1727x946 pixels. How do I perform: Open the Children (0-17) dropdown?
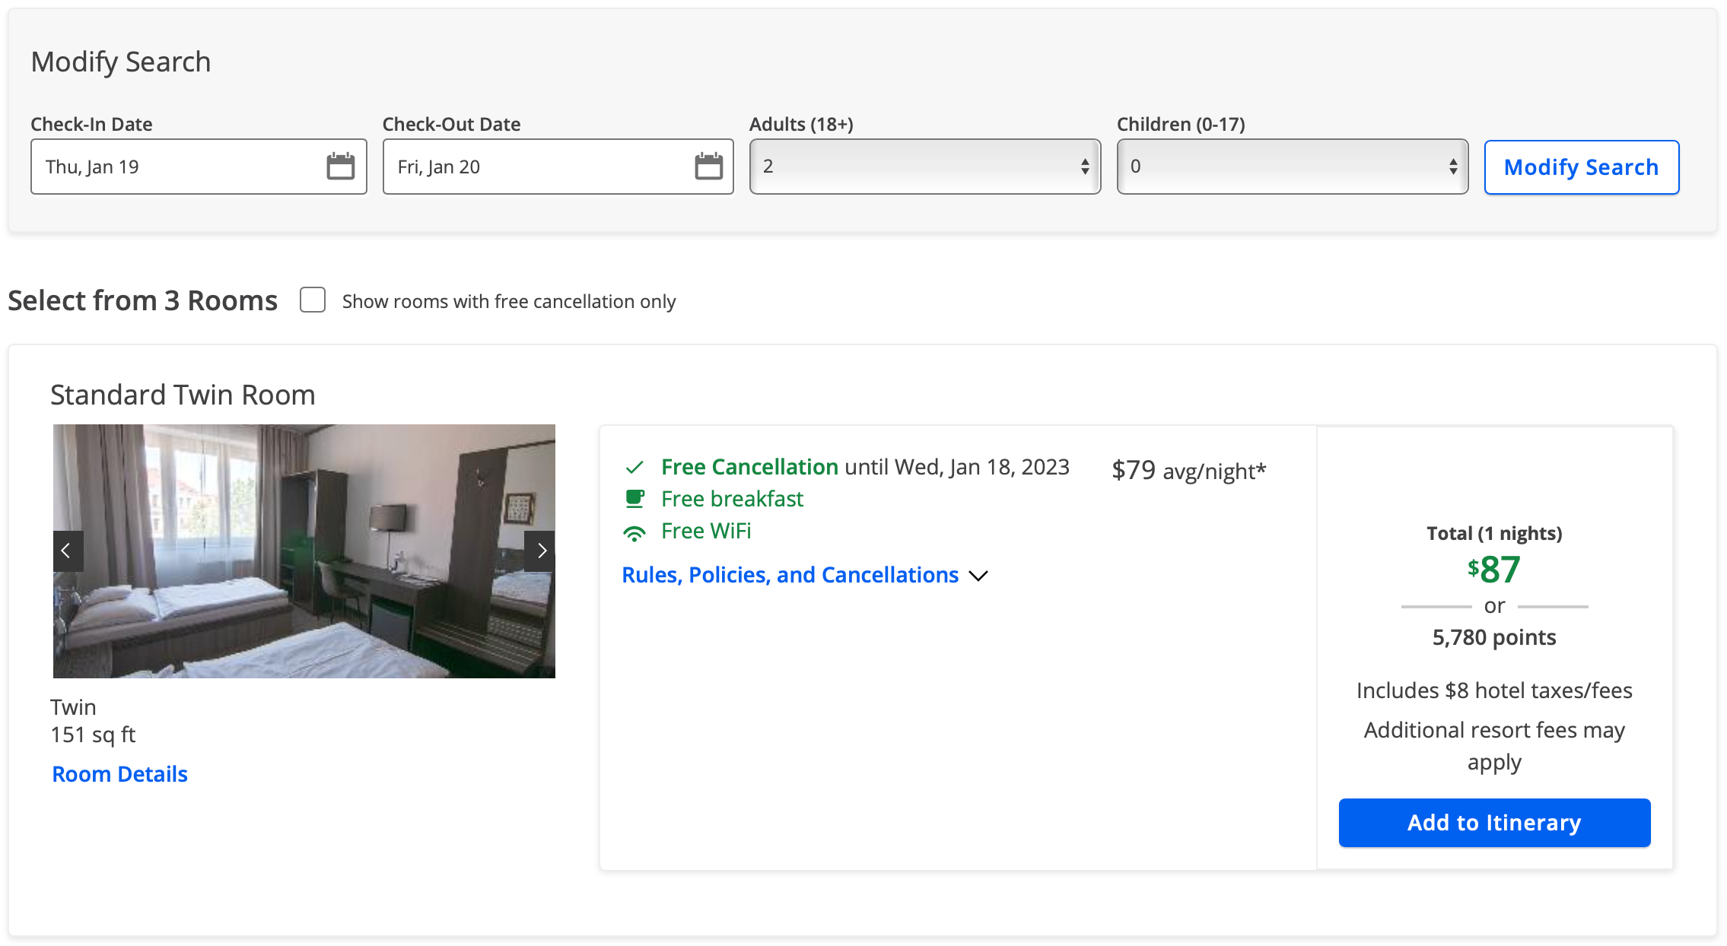click(1293, 167)
